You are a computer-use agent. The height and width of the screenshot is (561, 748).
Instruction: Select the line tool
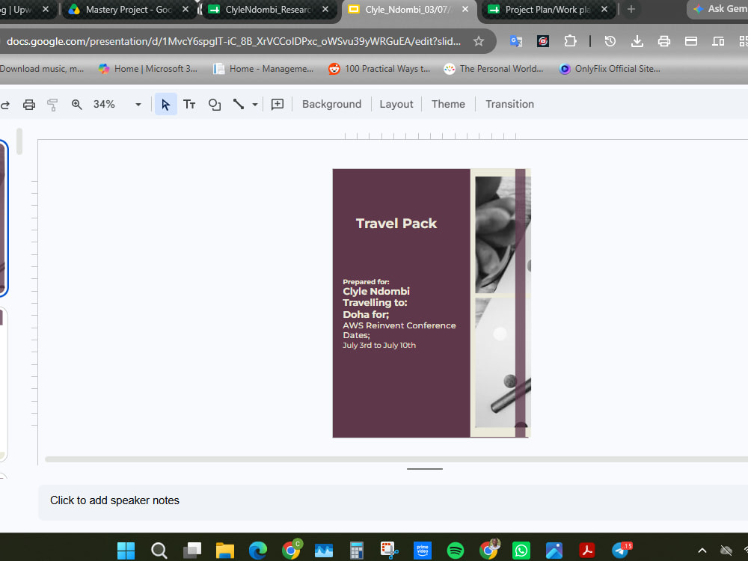click(239, 105)
